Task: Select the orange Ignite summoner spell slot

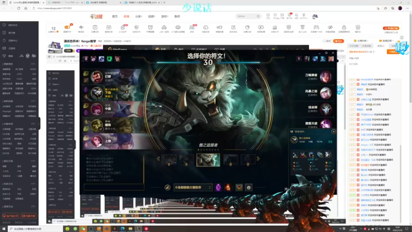Action: click(228, 187)
